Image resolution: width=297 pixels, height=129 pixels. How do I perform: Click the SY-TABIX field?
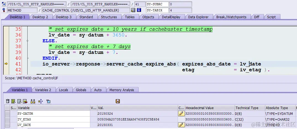[x=157, y=10]
